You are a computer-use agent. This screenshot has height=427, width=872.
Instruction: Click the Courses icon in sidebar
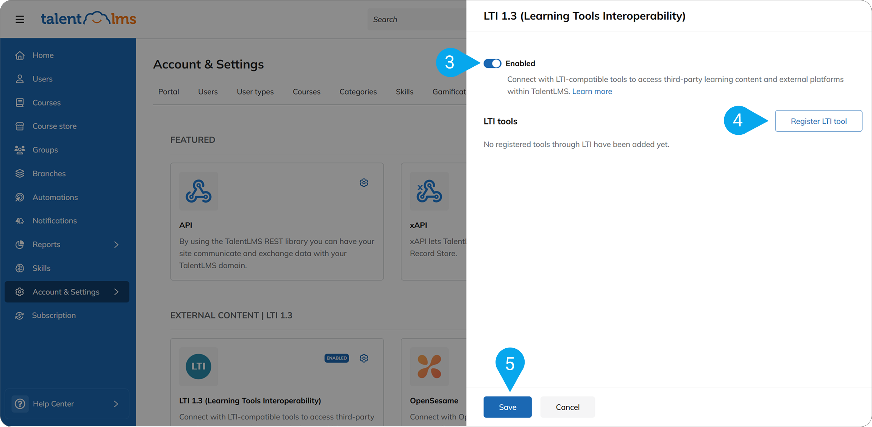(x=20, y=103)
